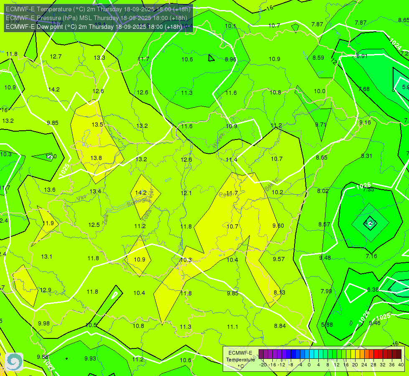Click the 13.1 temperature value

pos(47,257)
